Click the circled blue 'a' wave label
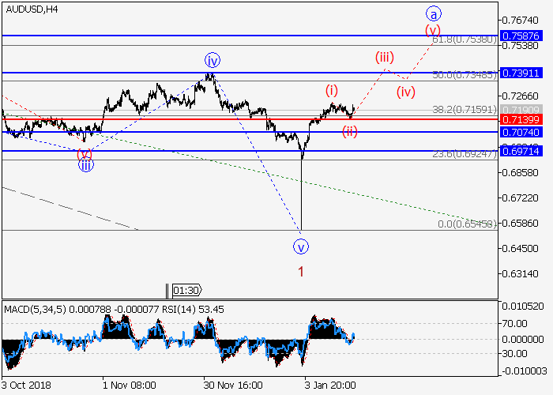This screenshot has height=395, width=553. [x=432, y=13]
